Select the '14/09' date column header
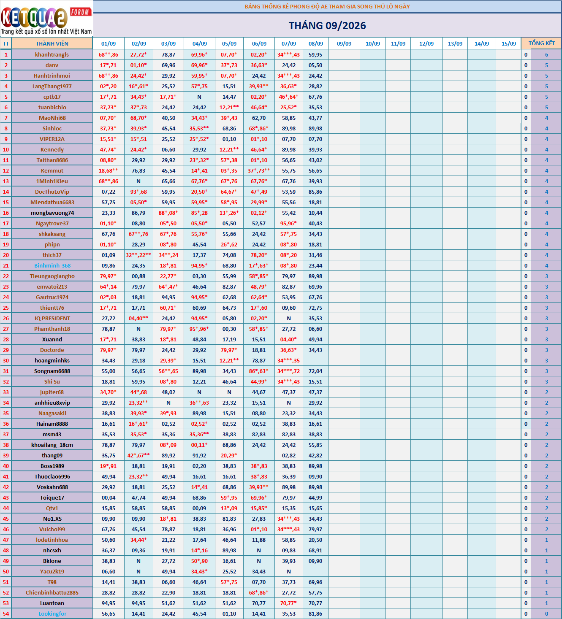 pos(482,43)
